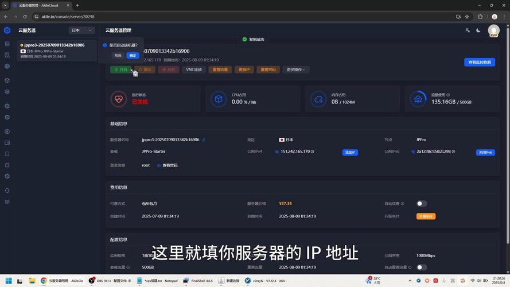510x287 pixels.
Task: Show hidden system tray icons
Action: coord(410,281)
